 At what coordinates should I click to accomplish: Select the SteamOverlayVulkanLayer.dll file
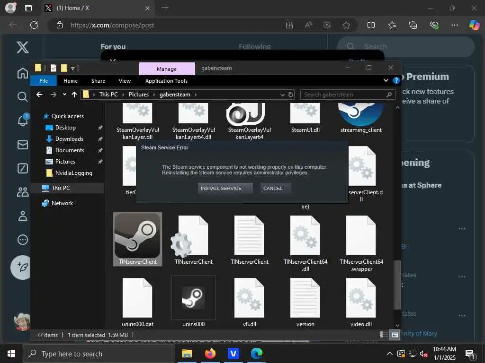[x=138, y=122]
